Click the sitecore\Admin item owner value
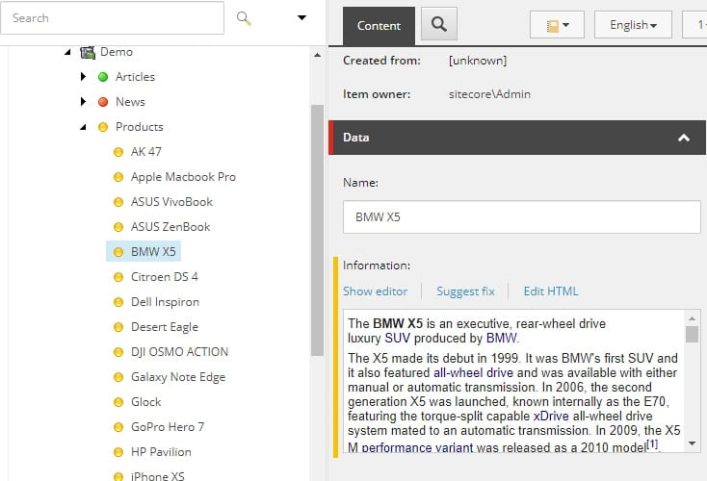Screen dimensions: 707x481 pyautogui.click(x=489, y=94)
